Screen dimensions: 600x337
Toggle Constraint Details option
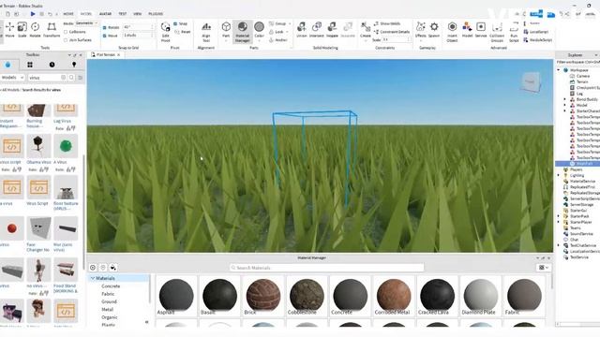click(392, 32)
